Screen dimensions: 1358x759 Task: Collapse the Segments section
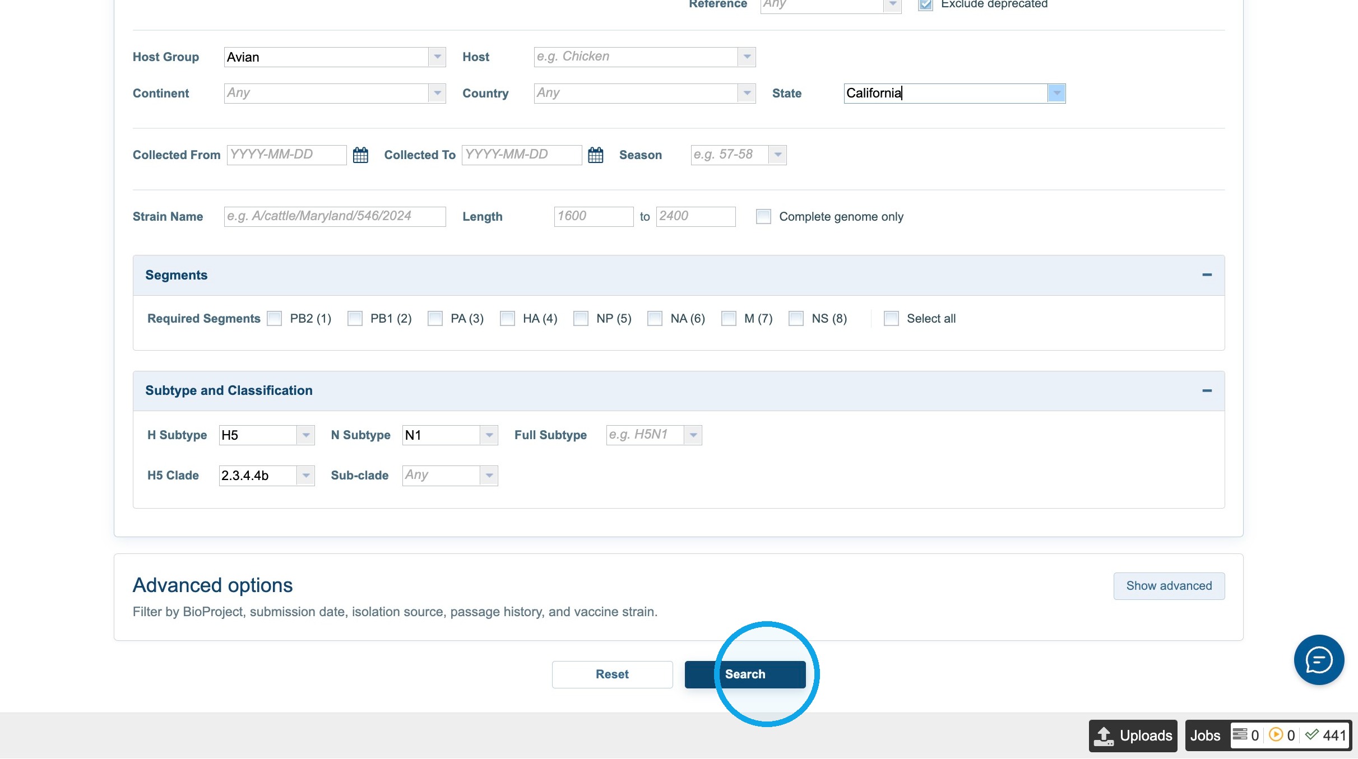(1207, 275)
